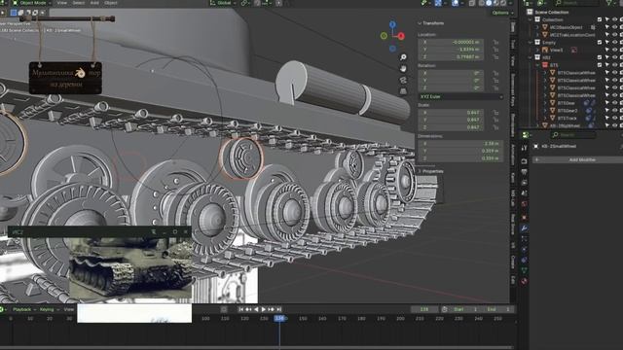Click the pan view hand gizmo
The image size is (623, 350).
[x=403, y=69]
